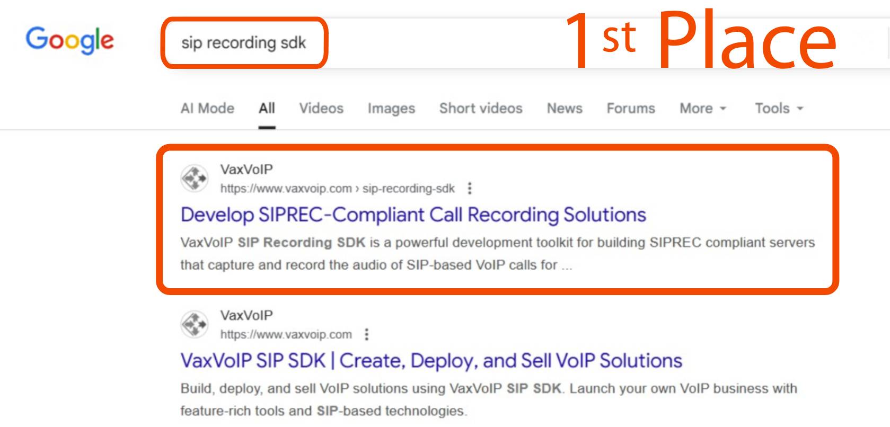The image size is (890, 427).
Task: Click the second VaxVoIP result favicon
Action: point(195,324)
